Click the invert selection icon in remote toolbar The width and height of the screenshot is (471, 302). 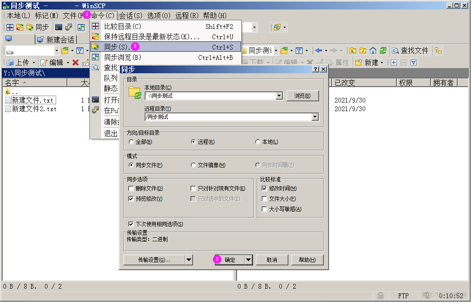point(414,62)
